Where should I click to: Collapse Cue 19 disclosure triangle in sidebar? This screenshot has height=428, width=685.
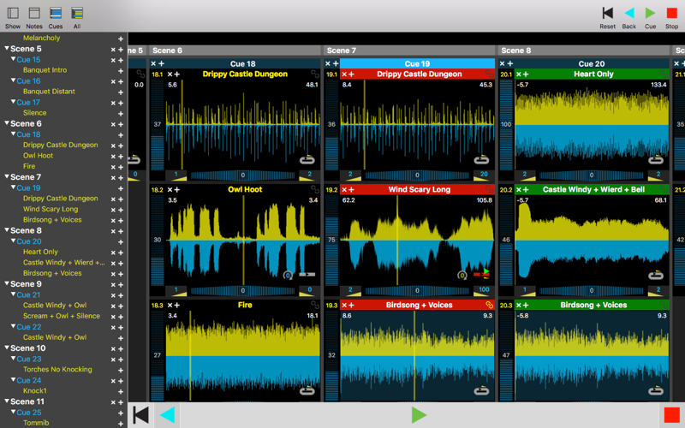[x=13, y=187]
